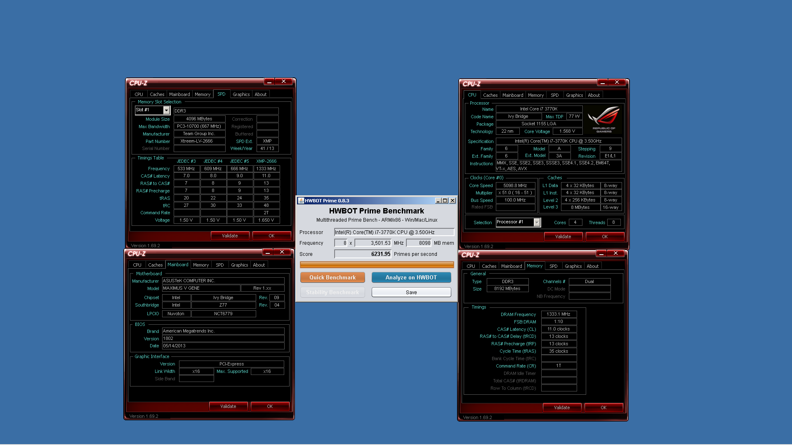
Task: Open the Processor #1 selection dropdown
Action: pyautogui.click(x=537, y=222)
